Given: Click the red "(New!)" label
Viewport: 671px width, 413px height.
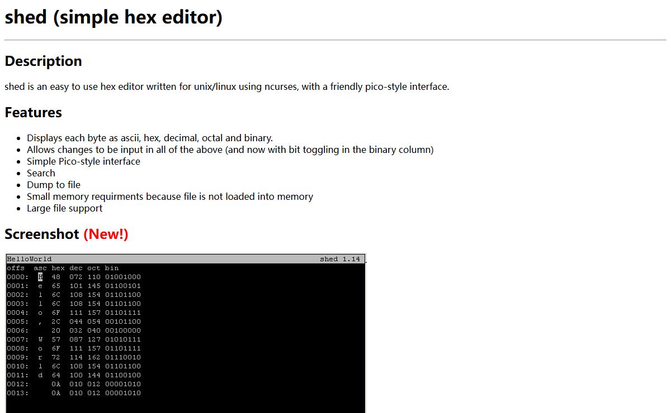Looking at the screenshot, I should (x=106, y=234).
